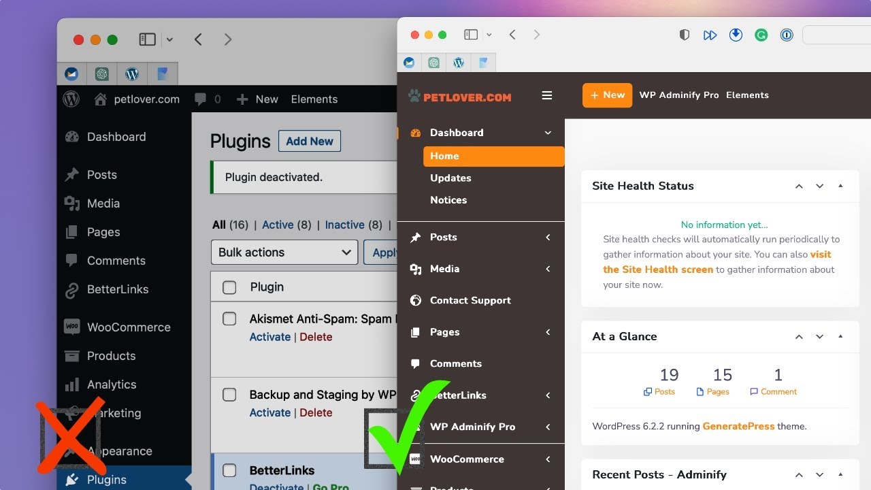The height and width of the screenshot is (490, 871).
Task: Click Add New plugin button
Action: coord(310,141)
